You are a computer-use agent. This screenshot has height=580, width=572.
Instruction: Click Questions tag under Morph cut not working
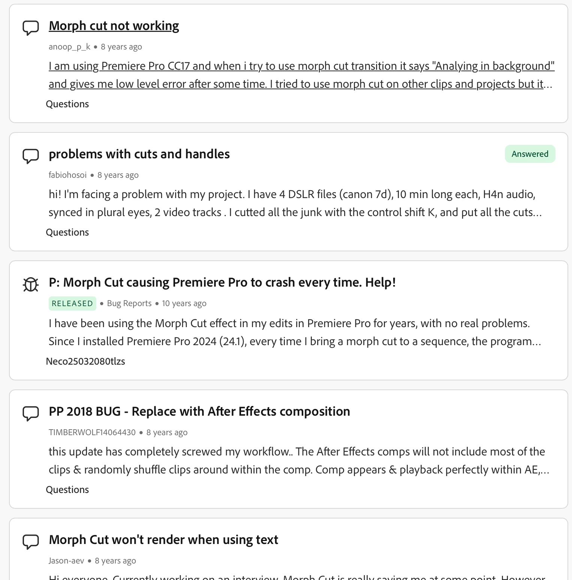pyautogui.click(x=67, y=104)
